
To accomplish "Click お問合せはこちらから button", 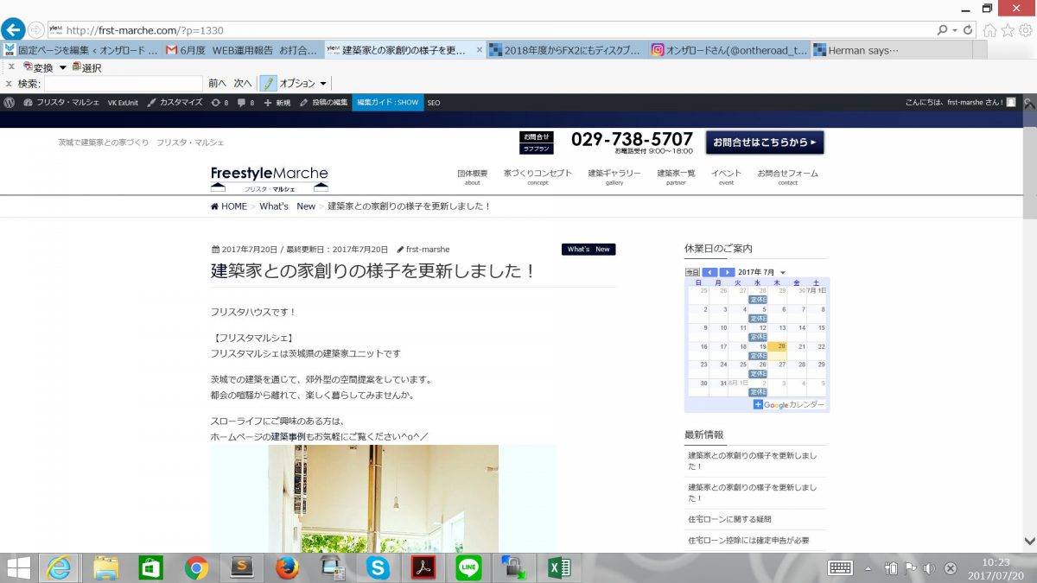I will [765, 143].
